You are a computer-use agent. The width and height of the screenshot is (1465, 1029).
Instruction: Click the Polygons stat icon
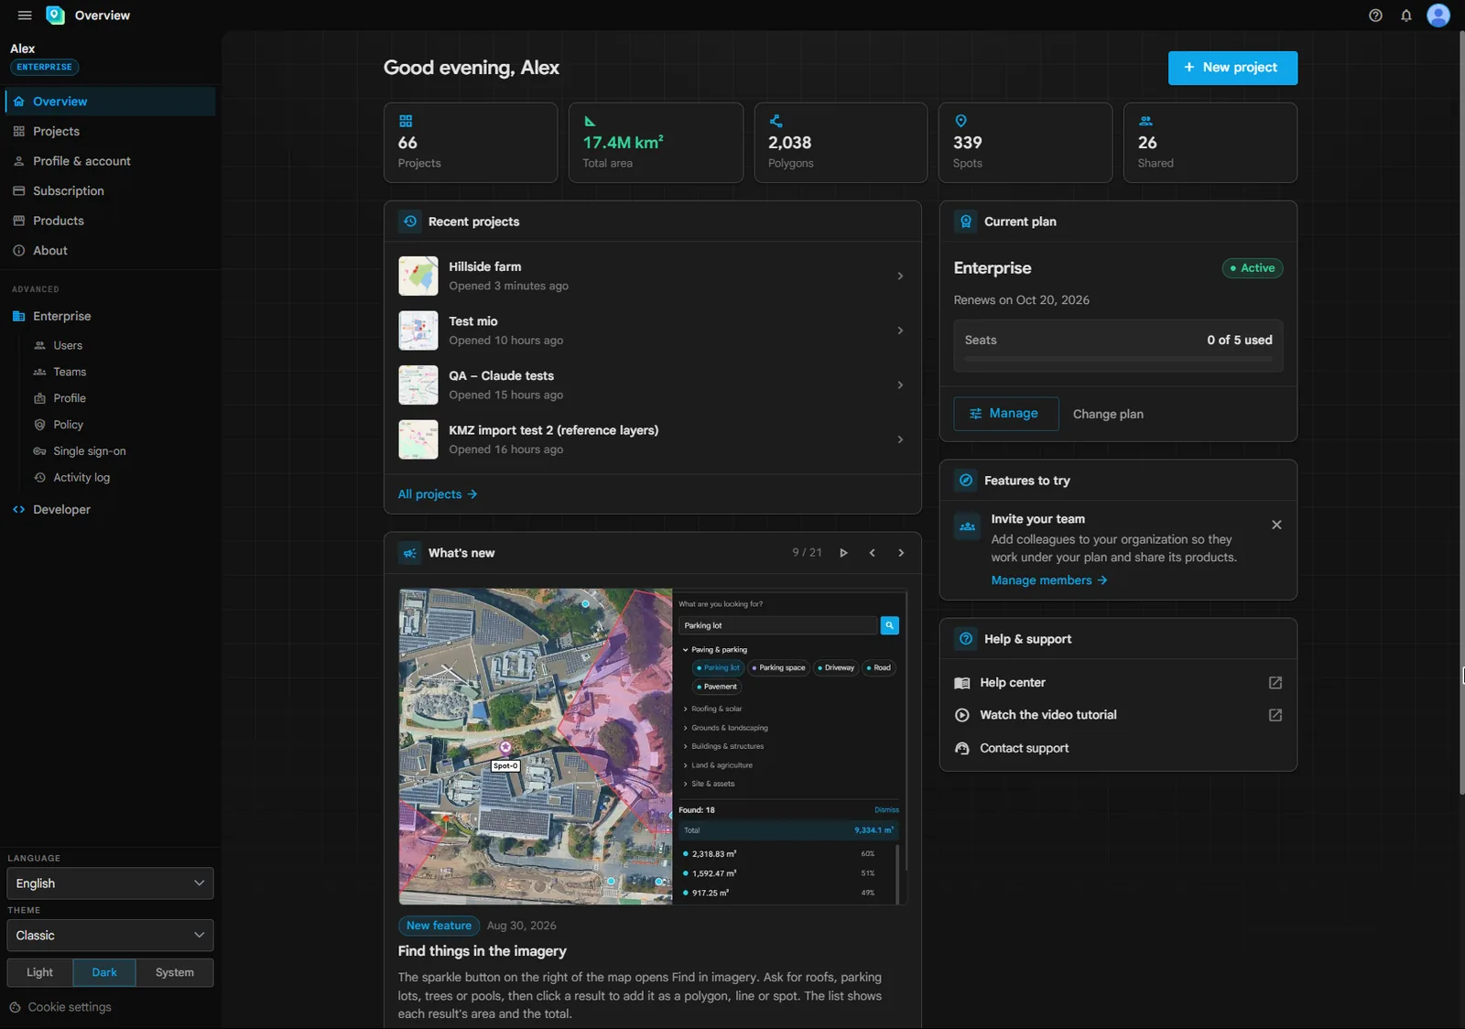[776, 121]
